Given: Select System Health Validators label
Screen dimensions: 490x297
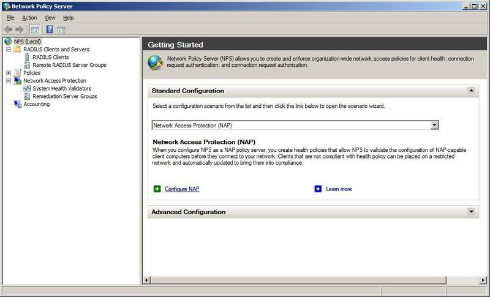Looking at the screenshot, I should [x=62, y=88].
